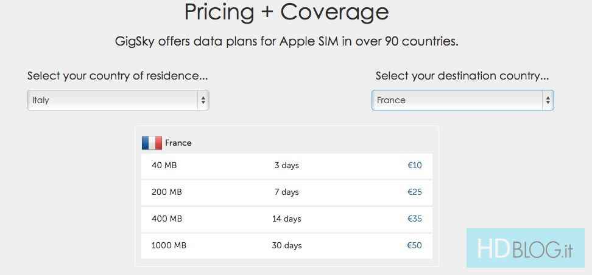592x275 pixels.
Task: Click the France dropdown stepper arrows
Action: pos(548,100)
